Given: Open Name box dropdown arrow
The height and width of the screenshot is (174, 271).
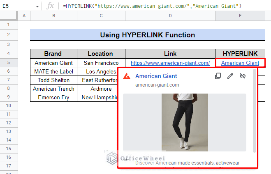Looking at the screenshot, I should click(37, 7).
